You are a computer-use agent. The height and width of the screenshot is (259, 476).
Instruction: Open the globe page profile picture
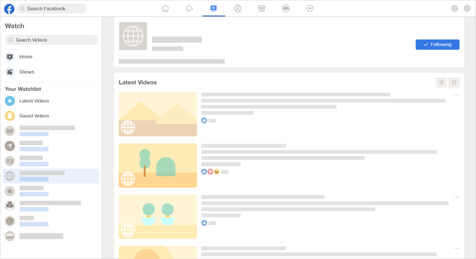(x=133, y=36)
